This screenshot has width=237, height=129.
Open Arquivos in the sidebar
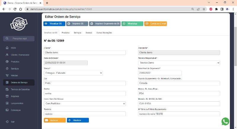15,96
